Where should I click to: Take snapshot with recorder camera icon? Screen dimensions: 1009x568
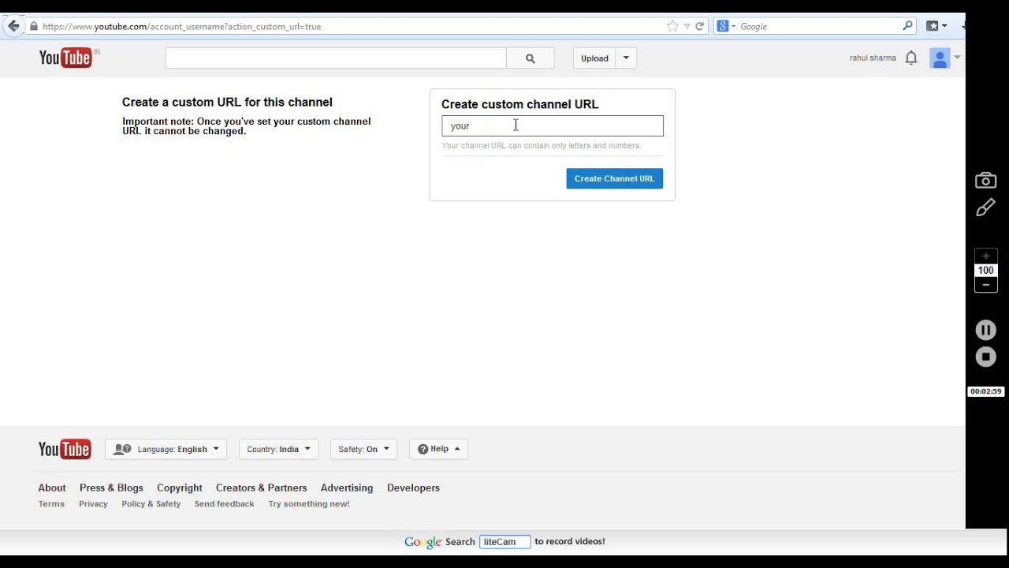tap(985, 181)
